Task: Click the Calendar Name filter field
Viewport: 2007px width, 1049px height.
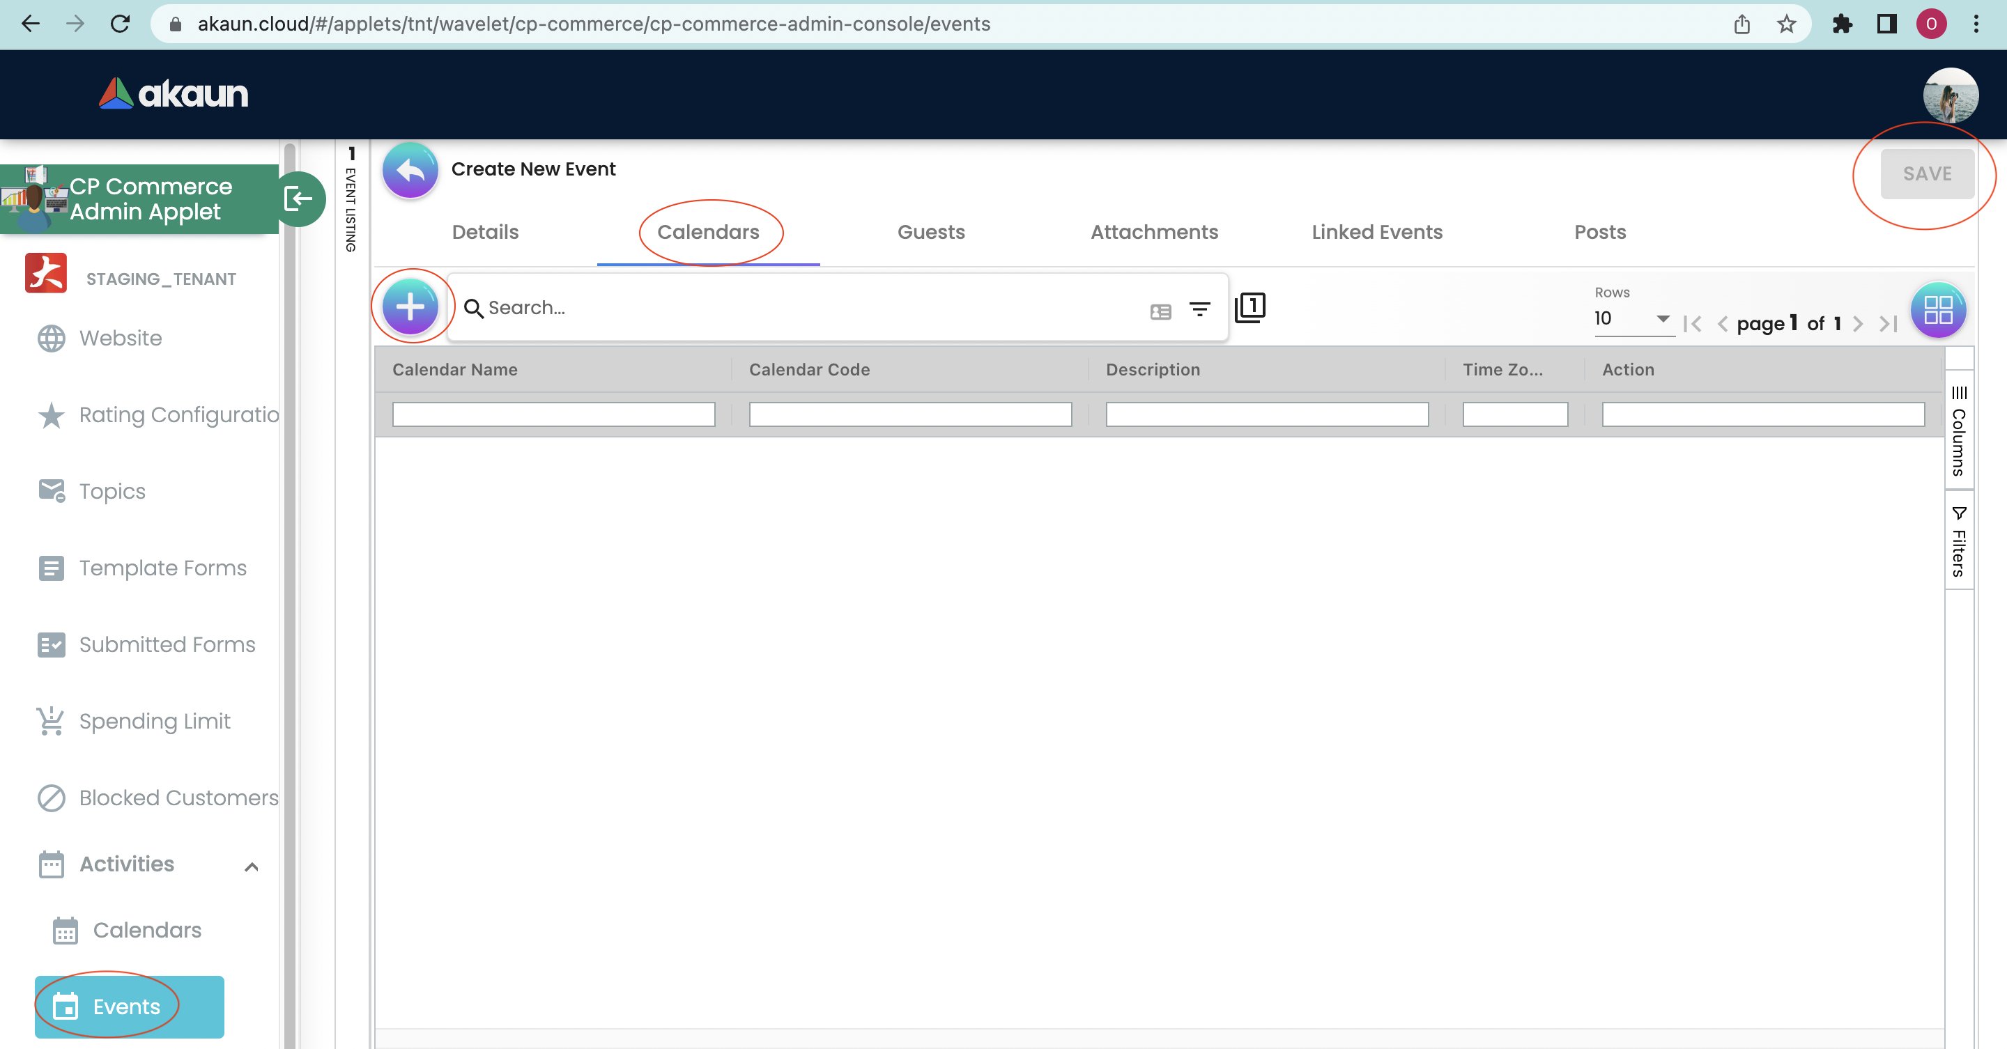Action: pos(553,414)
